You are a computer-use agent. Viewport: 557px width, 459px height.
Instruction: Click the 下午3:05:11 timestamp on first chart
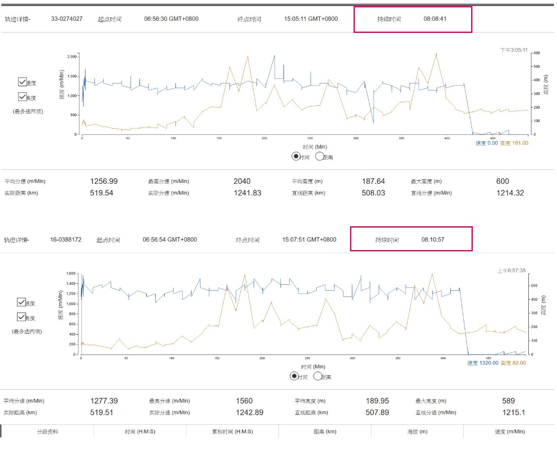514,50
